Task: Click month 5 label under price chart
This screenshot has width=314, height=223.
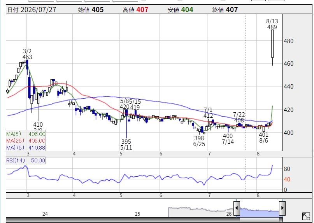Action: coord(121,154)
